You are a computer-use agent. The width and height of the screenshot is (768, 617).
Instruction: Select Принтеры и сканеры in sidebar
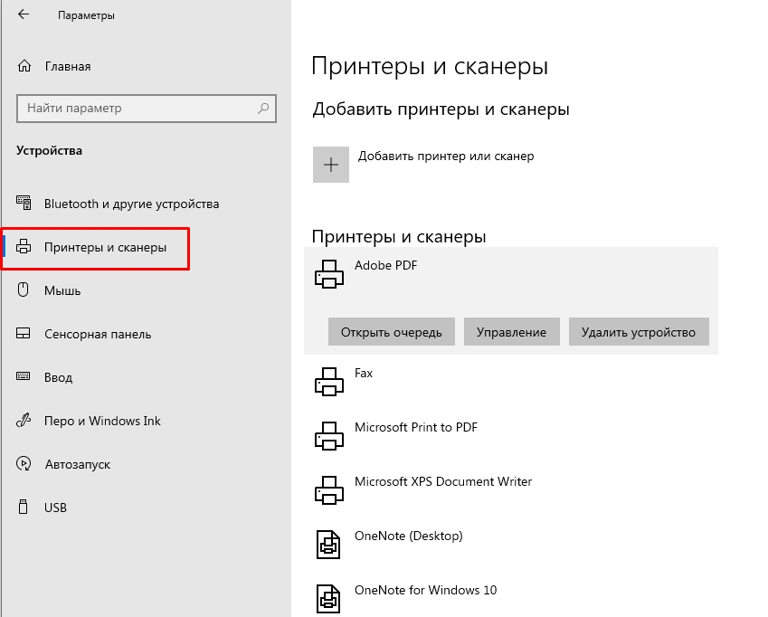point(105,247)
